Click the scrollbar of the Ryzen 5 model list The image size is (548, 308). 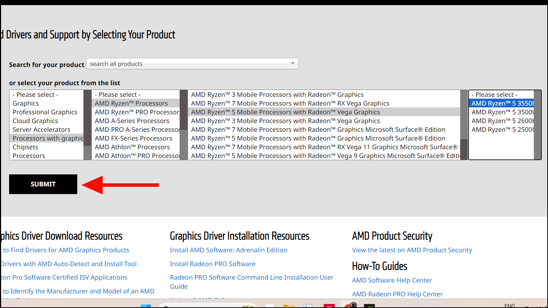tap(537, 125)
